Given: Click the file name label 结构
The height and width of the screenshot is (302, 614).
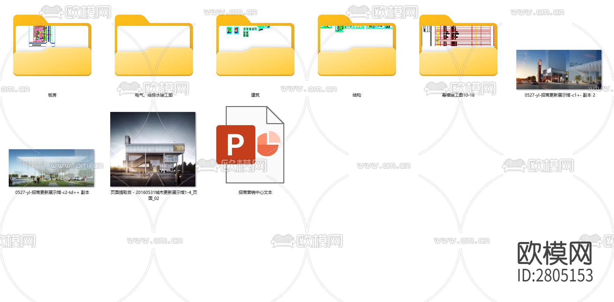Looking at the screenshot, I should coord(357,95).
